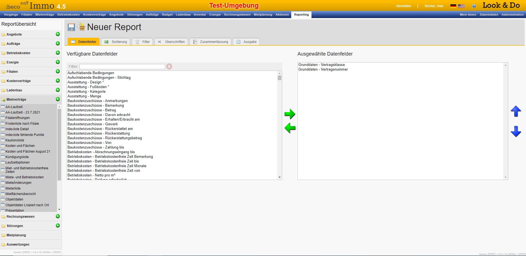Click the available fields list scrollbar thumb
The height and width of the screenshot is (256, 526).
(x=279, y=78)
